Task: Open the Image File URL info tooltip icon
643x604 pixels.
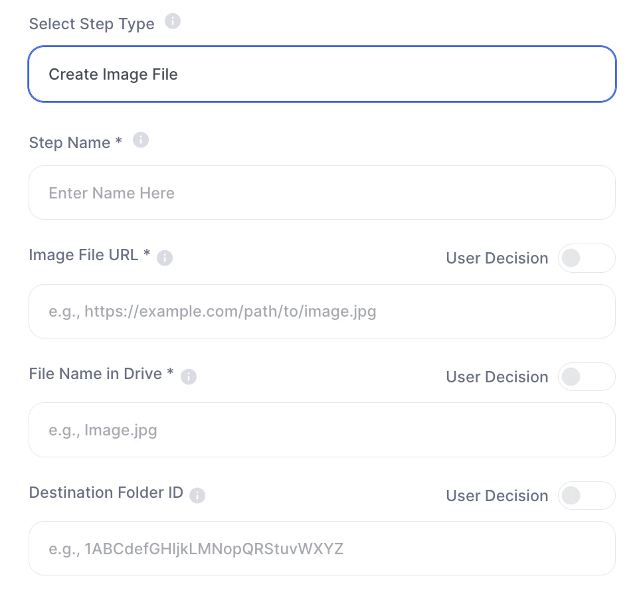Action: pos(165,258)
